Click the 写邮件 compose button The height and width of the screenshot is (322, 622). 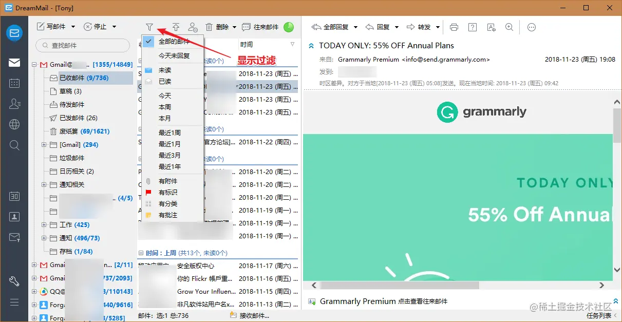tap(51, 27)
